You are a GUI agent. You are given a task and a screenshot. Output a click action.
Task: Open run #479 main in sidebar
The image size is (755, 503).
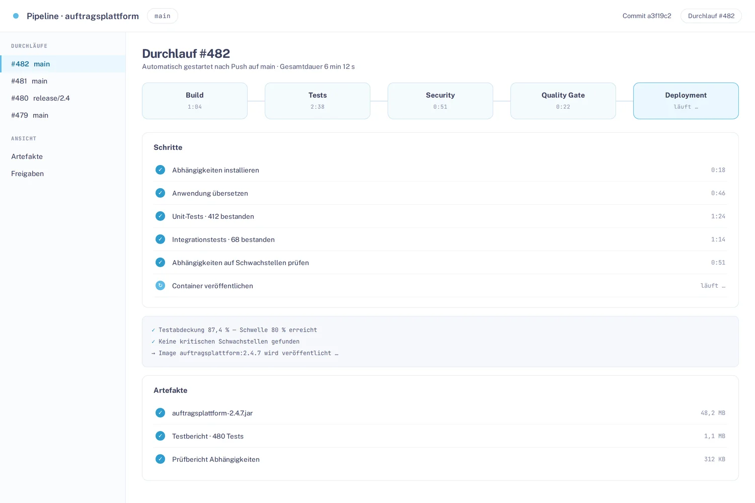62,115
